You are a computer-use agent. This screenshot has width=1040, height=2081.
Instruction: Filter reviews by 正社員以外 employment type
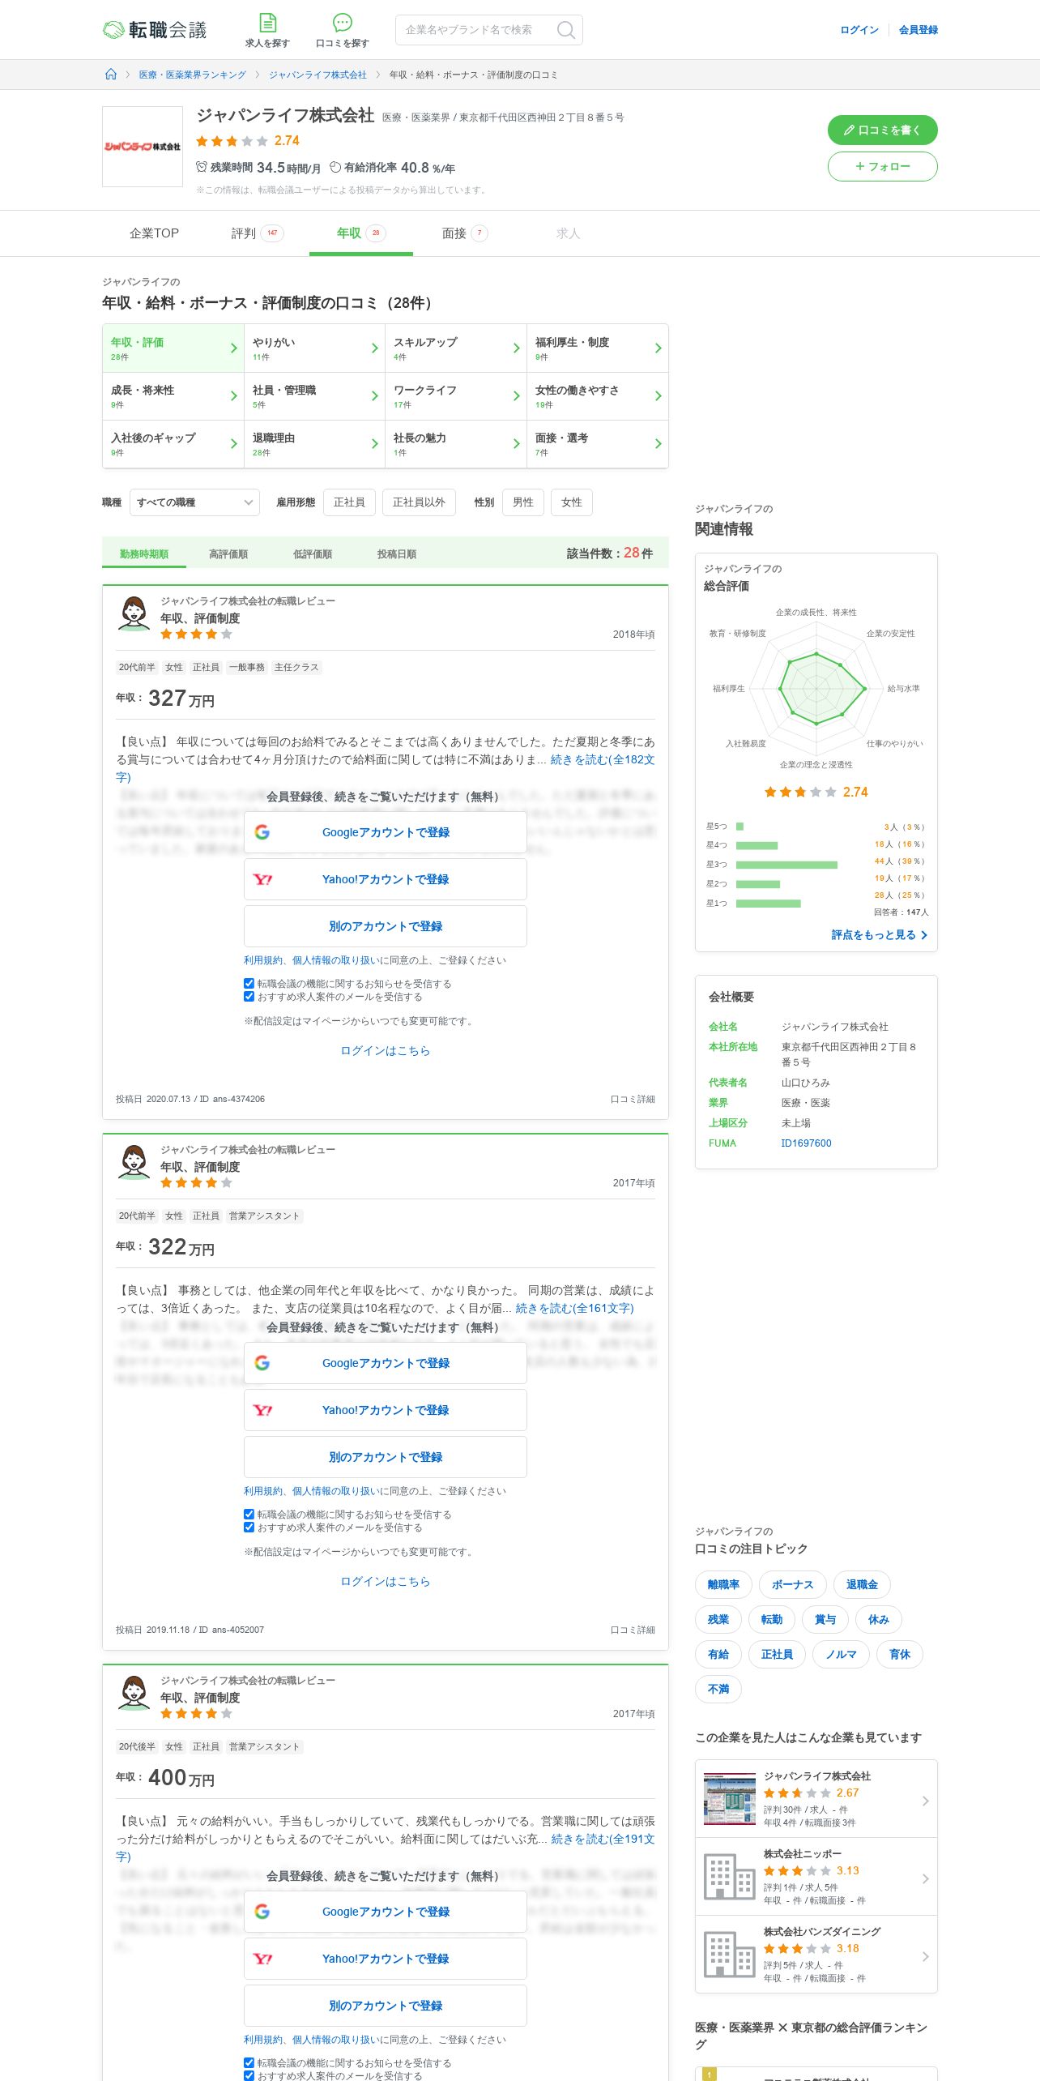pos(419,502)
